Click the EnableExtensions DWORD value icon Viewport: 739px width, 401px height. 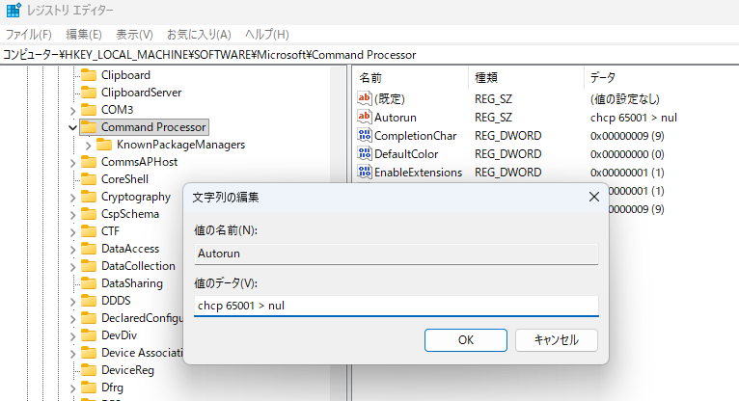pos(365,172)
